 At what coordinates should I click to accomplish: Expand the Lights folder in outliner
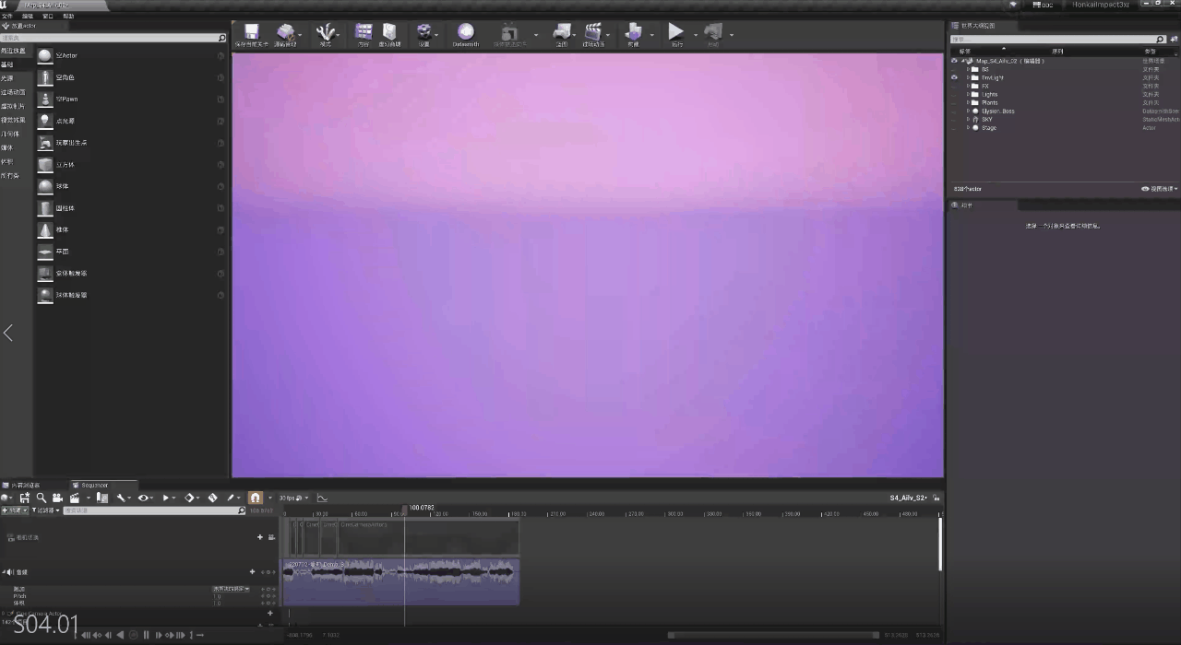click(x=968, y=94)
